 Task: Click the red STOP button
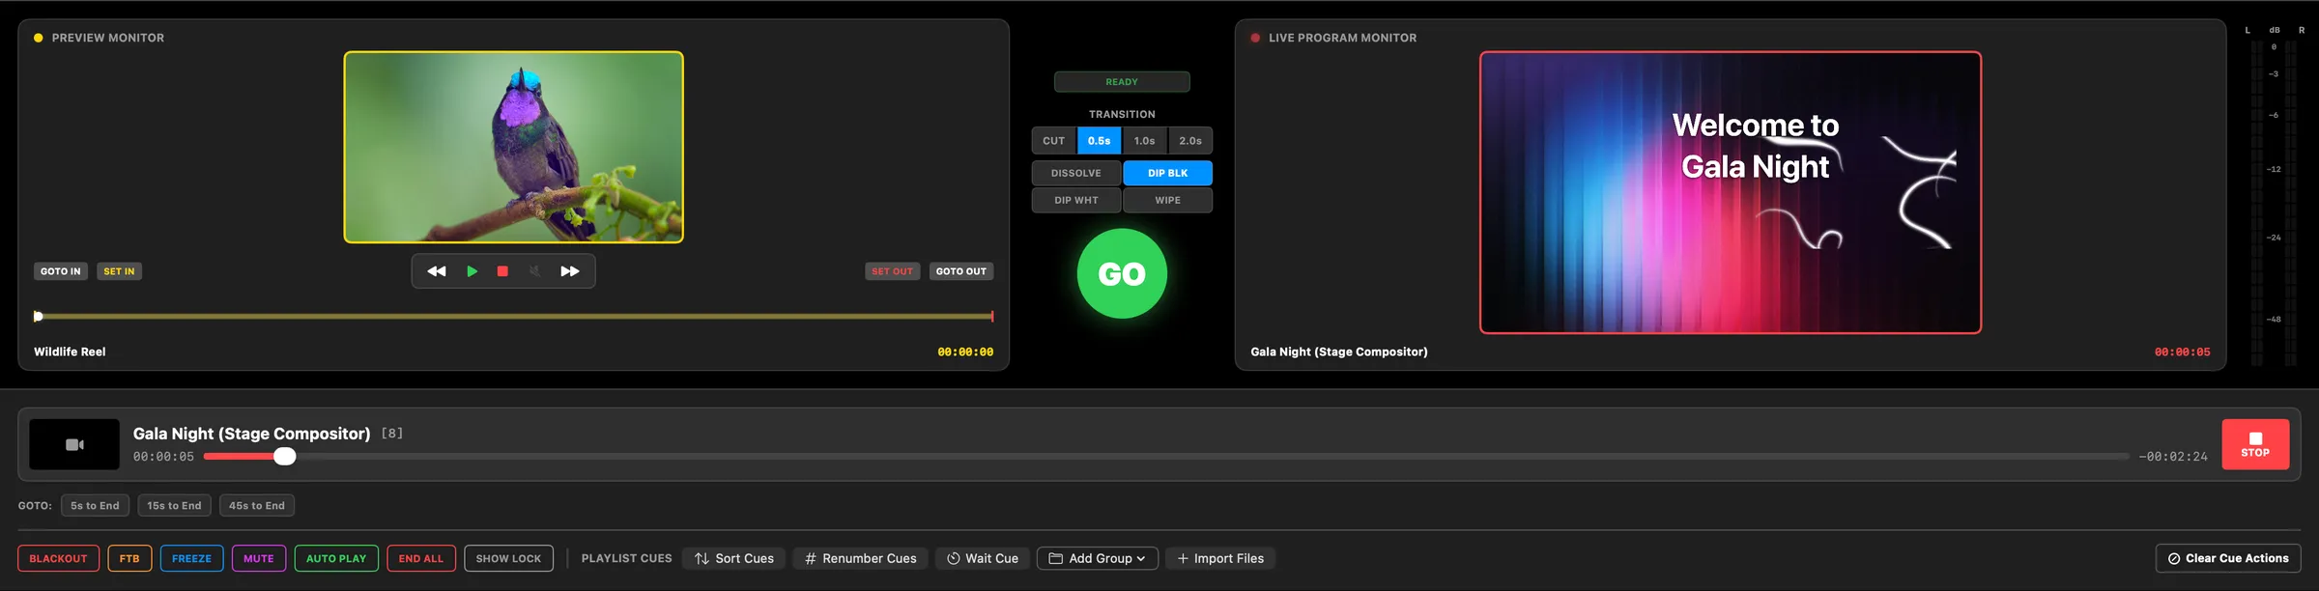(2255, 444)
